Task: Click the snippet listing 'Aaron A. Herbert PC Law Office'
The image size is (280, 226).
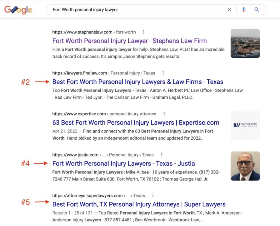Action: pyautogui.click(x=147, y=94)
